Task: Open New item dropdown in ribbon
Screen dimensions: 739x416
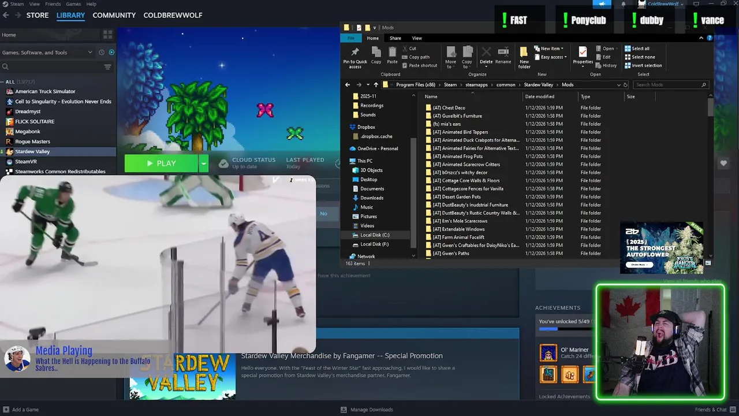Action: click(x=549, y=49)
